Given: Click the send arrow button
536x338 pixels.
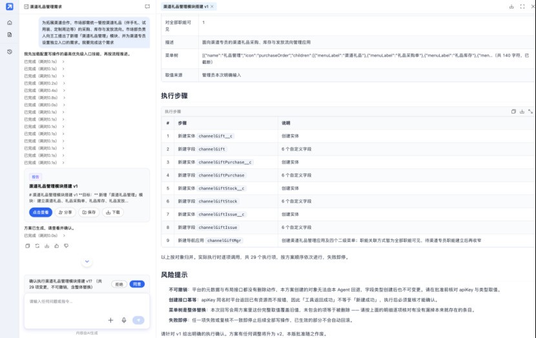Looking at the screenshot, I should [138, 320].
